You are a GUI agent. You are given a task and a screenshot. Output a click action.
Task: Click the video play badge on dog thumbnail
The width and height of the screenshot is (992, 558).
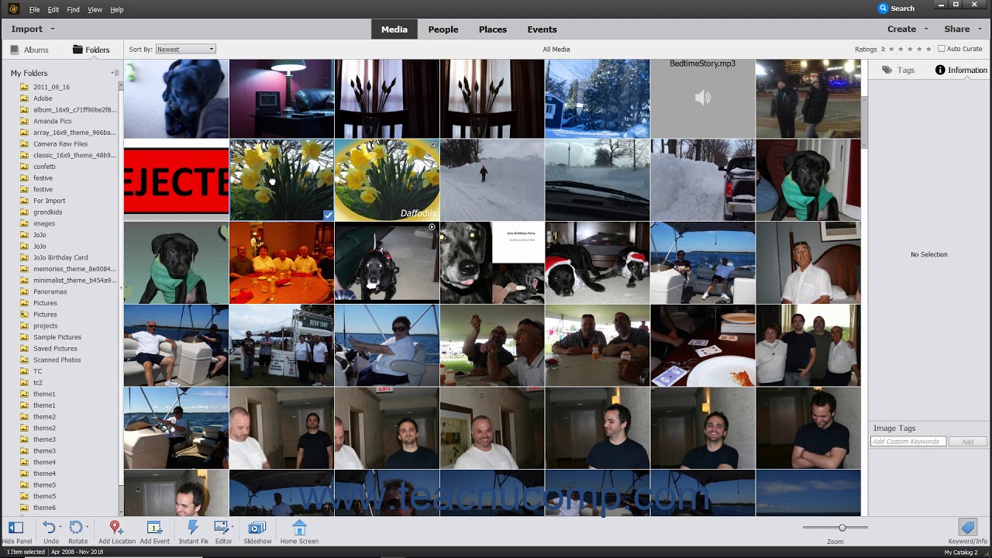[x=432, y=227]
